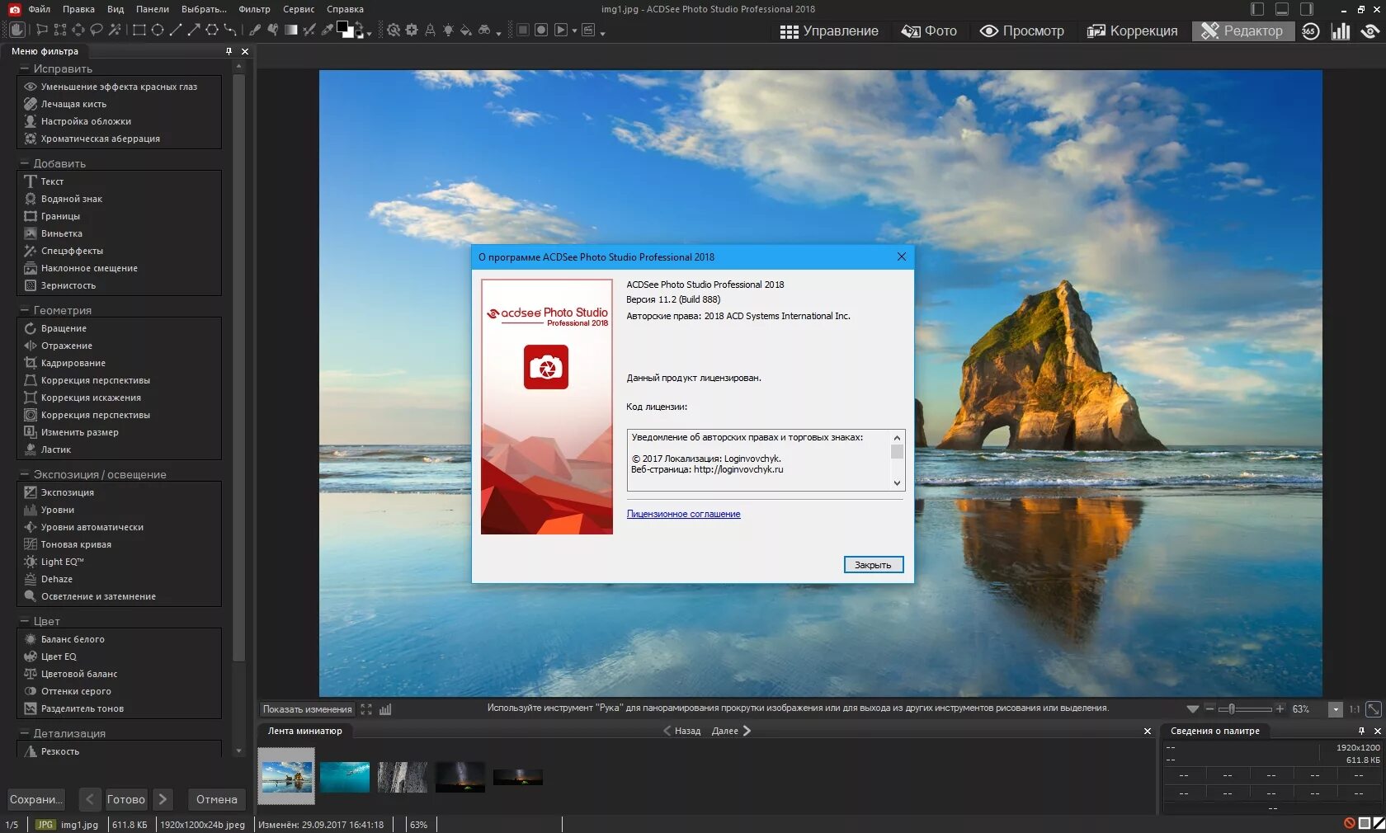Viewport: 1386px width, 833px height.
Task: Select the Arrow drawing tool
Action: pyautogui.click(x=194, y=30)
